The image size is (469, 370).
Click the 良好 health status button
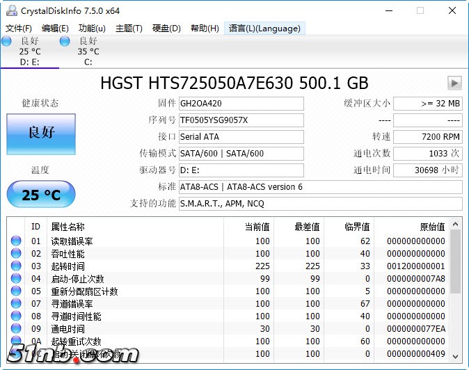41,134
